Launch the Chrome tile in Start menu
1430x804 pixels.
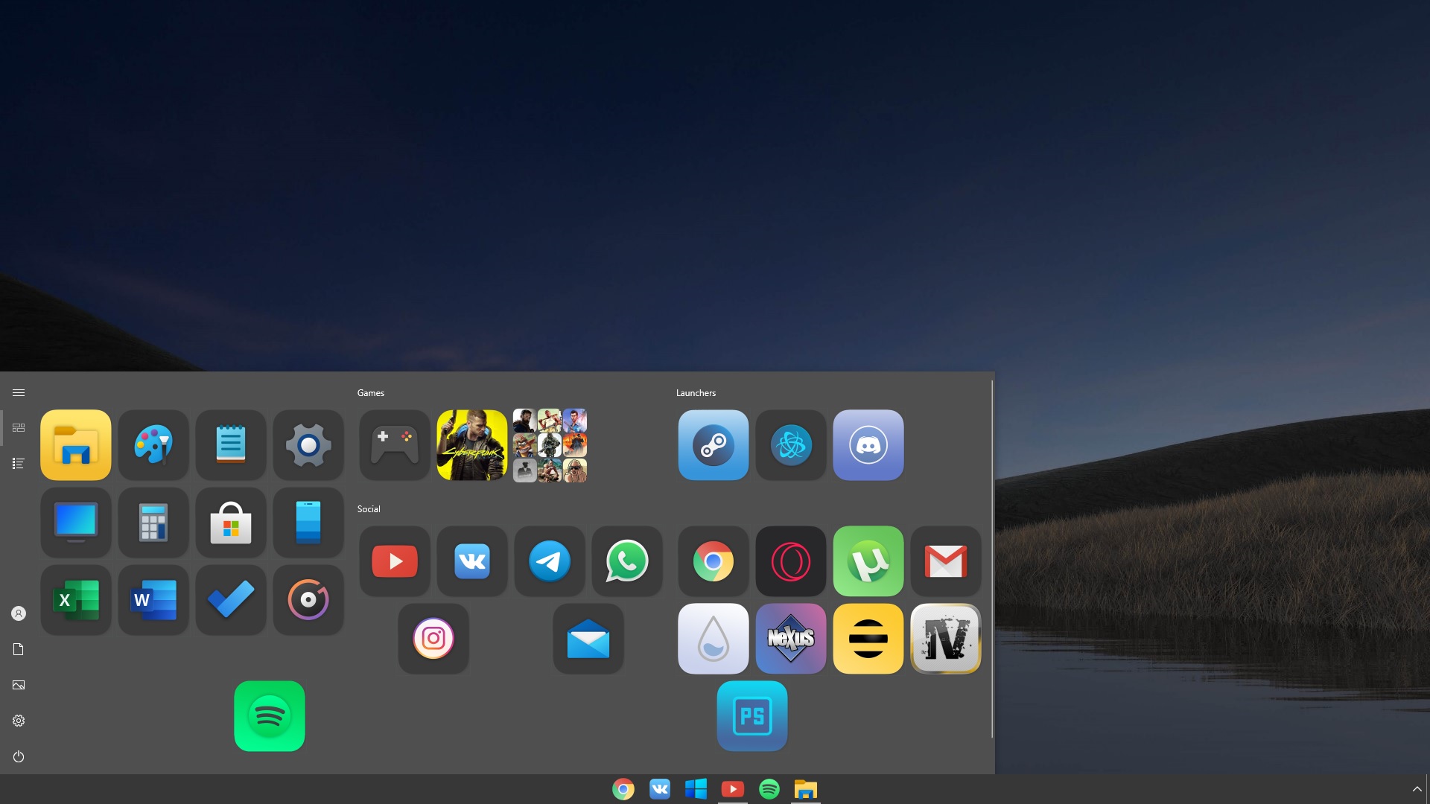pyautogui.click(x=714, y=561)
